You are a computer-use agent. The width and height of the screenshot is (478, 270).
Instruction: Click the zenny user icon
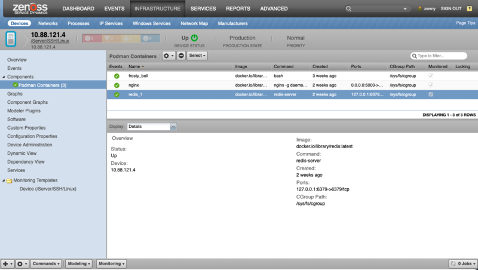tap(420, 8)
